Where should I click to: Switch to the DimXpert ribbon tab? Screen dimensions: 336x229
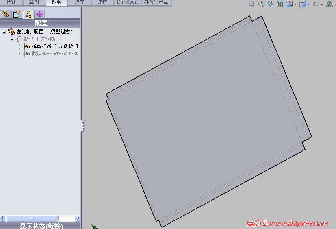point(128,2)
